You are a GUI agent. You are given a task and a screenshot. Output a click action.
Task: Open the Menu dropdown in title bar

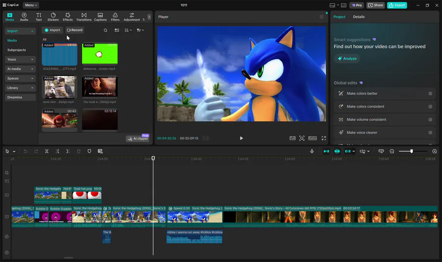(30, 5)
